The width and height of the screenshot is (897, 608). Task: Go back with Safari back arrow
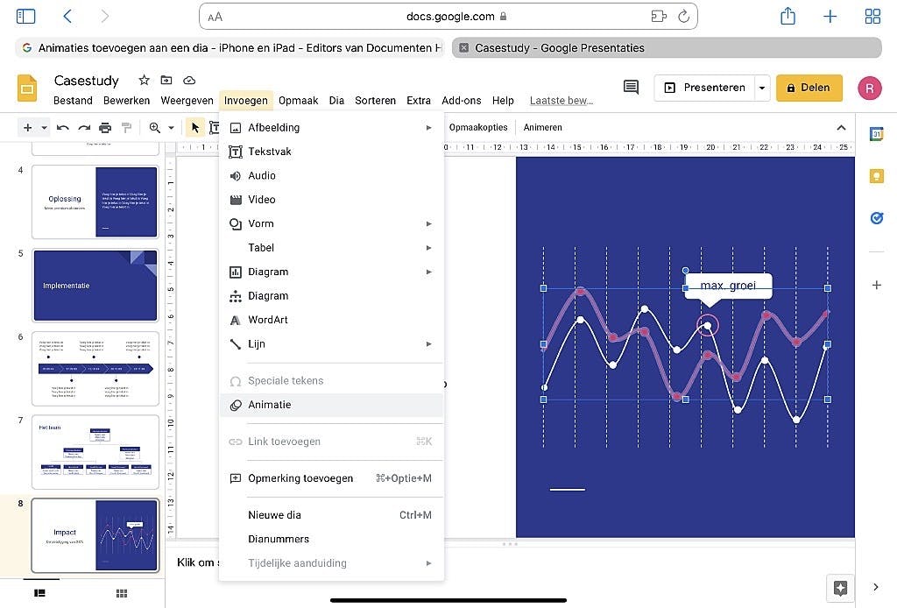[x=67, y=16]
